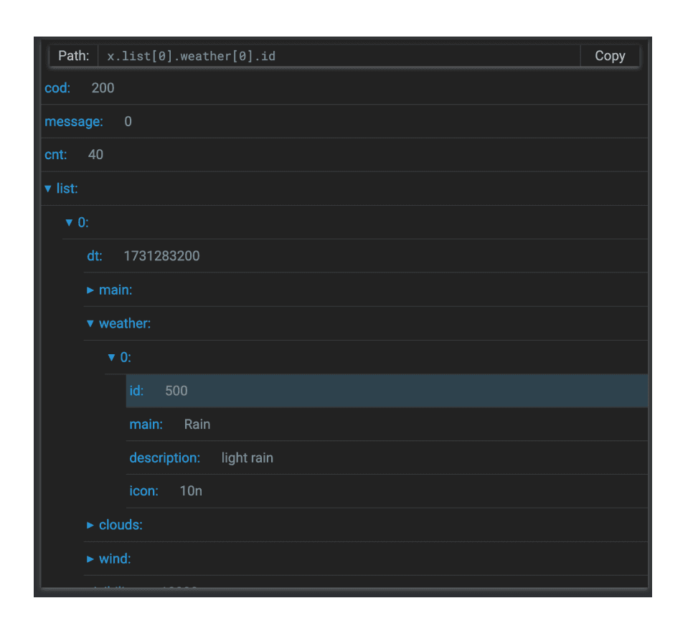Select the dt timestamp key

pyautogui.click(x=95, y=256)
